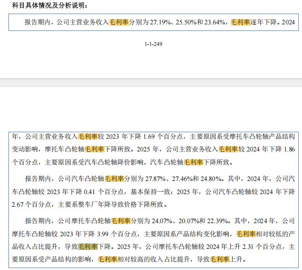Click highlighted 毛利率 before 相对较低的产

tap(246, 234)
